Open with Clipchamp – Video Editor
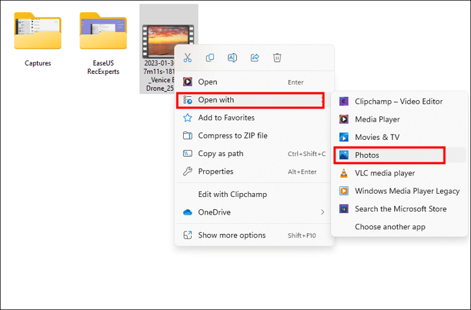The image size is (471, 310). pos(400,102)
